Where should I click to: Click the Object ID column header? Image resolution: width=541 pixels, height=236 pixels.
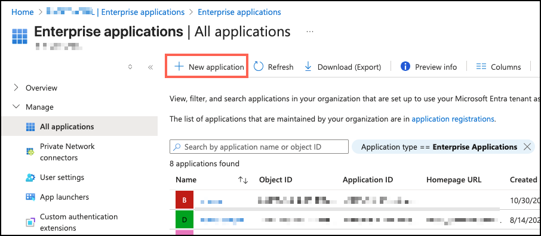pyautogui.click(x=276, y=180)
